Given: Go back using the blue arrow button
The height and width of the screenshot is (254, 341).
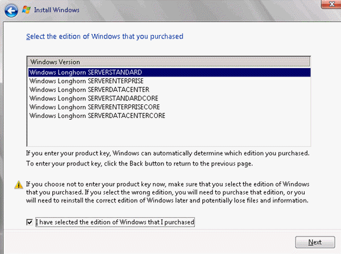Looking at the screenshot, I should 11,10.
